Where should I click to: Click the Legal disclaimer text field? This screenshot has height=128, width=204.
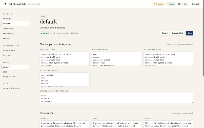(x=116, y=124)
